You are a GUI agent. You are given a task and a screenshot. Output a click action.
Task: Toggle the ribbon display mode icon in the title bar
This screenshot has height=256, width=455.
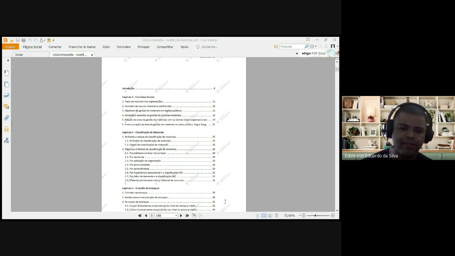coord(308,40)
